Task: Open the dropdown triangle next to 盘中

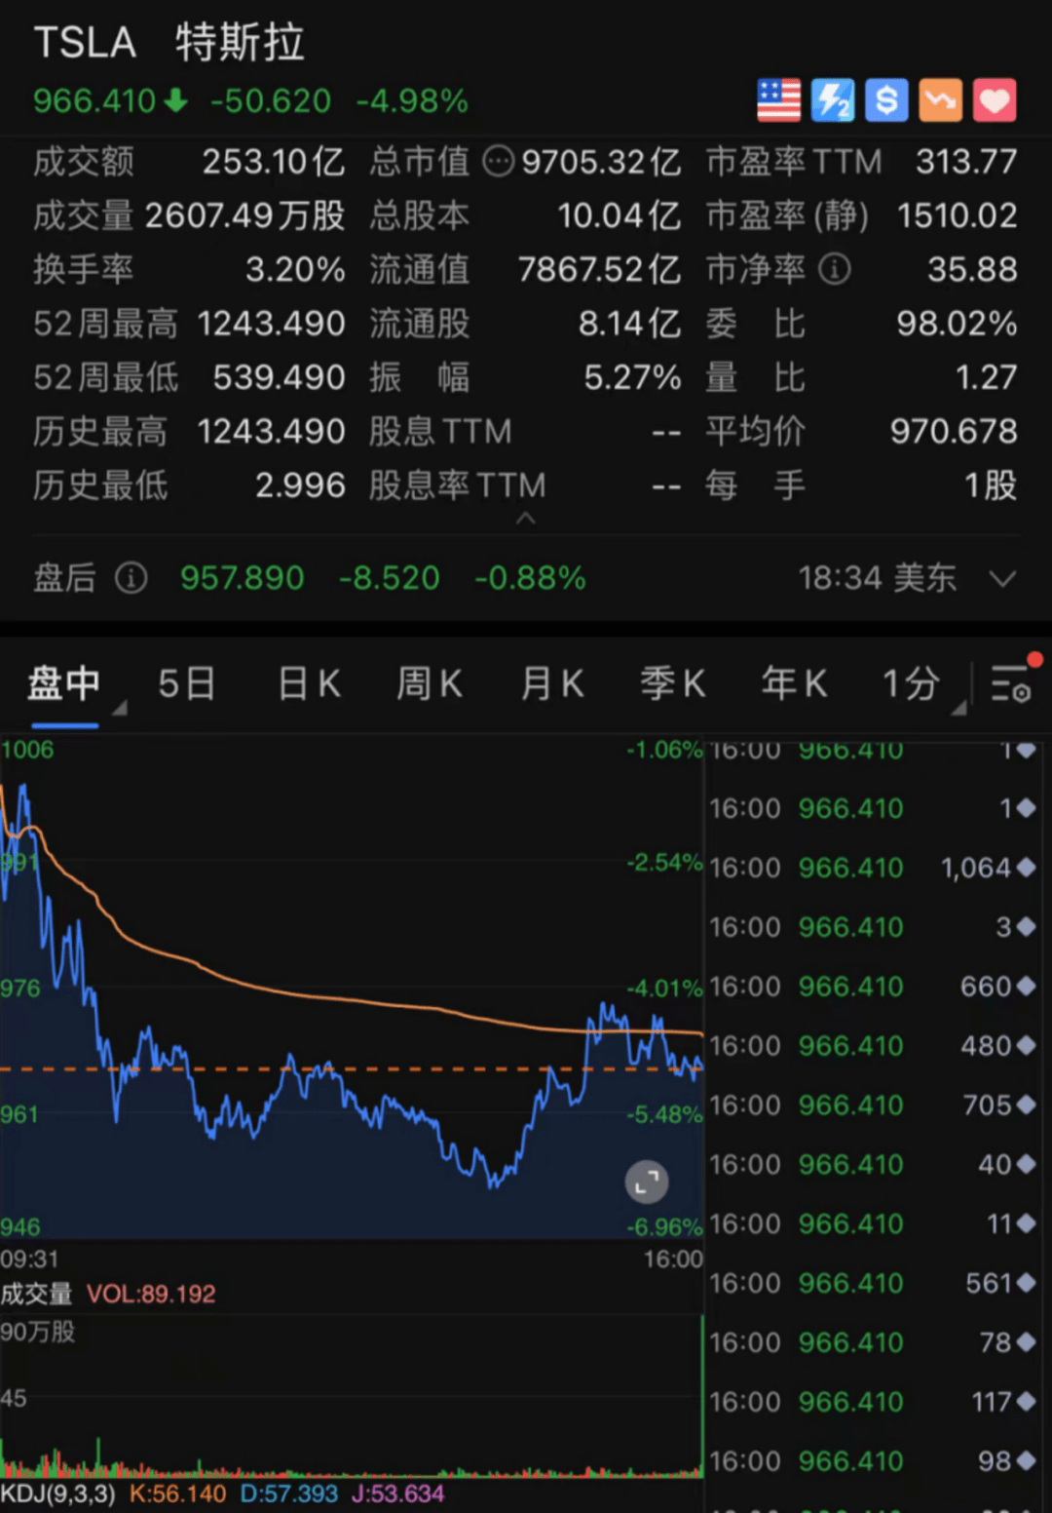Action: coord(120,707)
